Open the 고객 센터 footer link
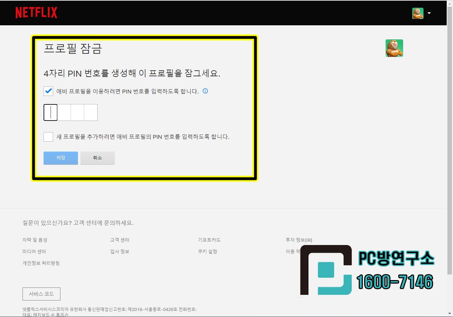 pos(120,240)
